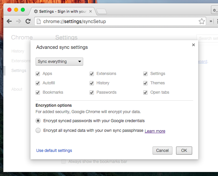Close the Advanced sync settings dialog
This screenshot has height=176, width=218.
[194, 45]
